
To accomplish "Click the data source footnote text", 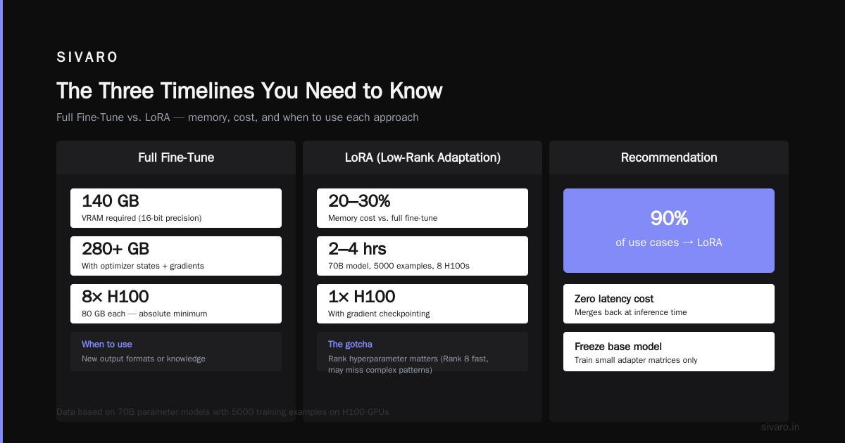I will 223,411.
